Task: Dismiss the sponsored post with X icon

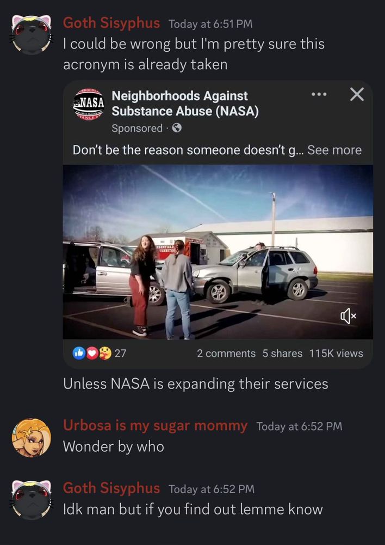Action: click(x=357, y=94)
